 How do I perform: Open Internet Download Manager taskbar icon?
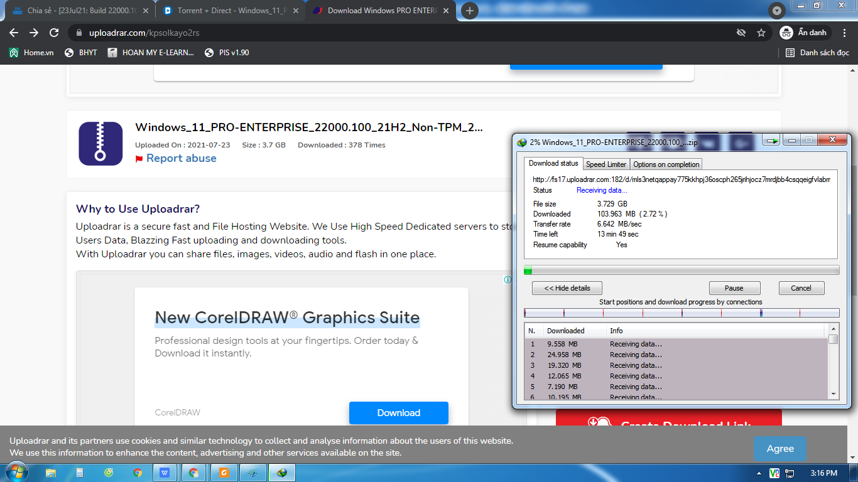click(x=282, y=473)
